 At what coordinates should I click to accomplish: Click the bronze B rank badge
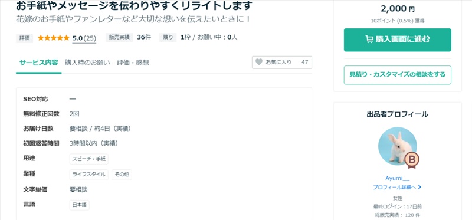(411, 159)
